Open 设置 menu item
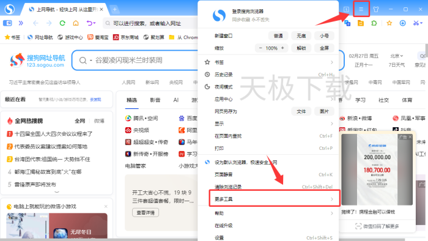Screen dimensions: 428x241 pyautogui.click(x=269, y=238)
